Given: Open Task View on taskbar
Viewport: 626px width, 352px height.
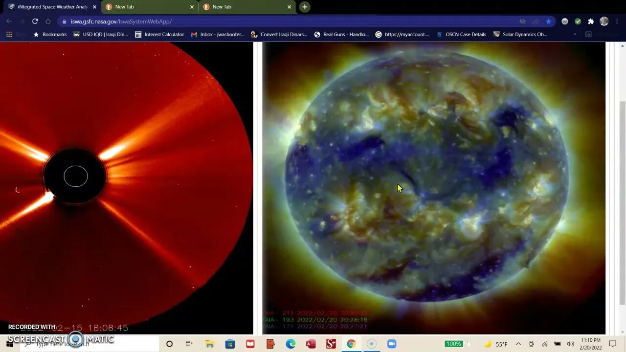Looking at the screenshot, I should pos(189,344).
